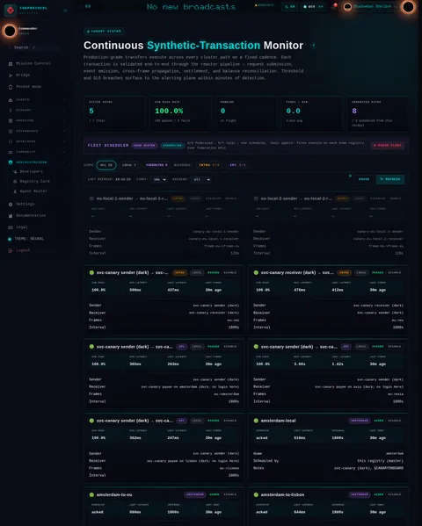Open the red notification bell

(x=334, y=6)
